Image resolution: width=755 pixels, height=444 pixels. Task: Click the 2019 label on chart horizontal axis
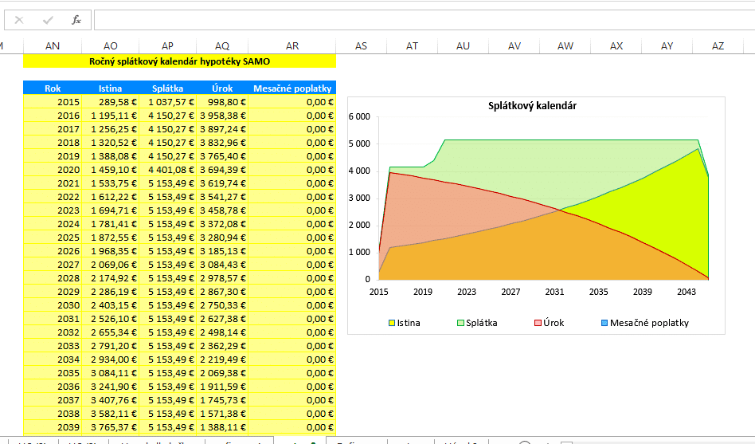(423, 292)
